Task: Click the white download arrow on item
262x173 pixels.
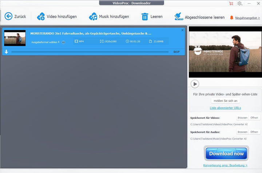Action: pyautogui.click(x=6, y=52)
